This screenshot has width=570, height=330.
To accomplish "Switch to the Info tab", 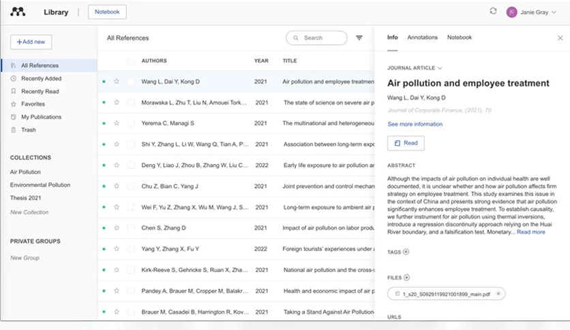I will click(x=392, y=37).
